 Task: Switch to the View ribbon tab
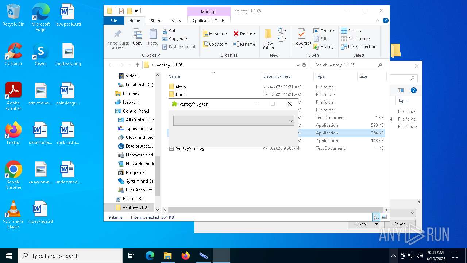(x=176, y=21)
